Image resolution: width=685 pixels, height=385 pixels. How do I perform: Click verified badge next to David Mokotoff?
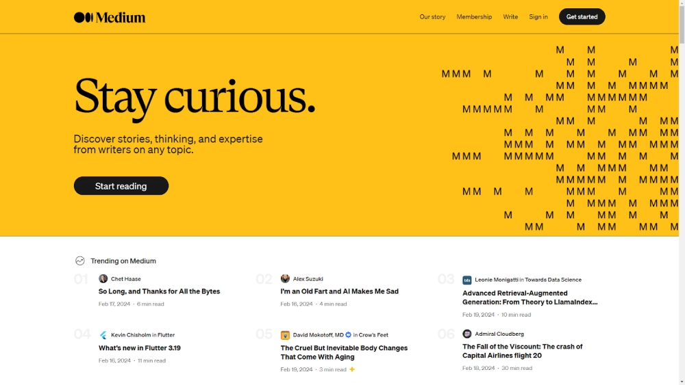click(348, 335)
